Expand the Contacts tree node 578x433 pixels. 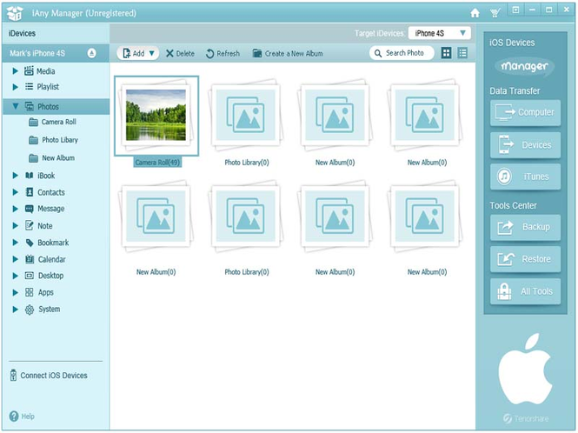15,192
